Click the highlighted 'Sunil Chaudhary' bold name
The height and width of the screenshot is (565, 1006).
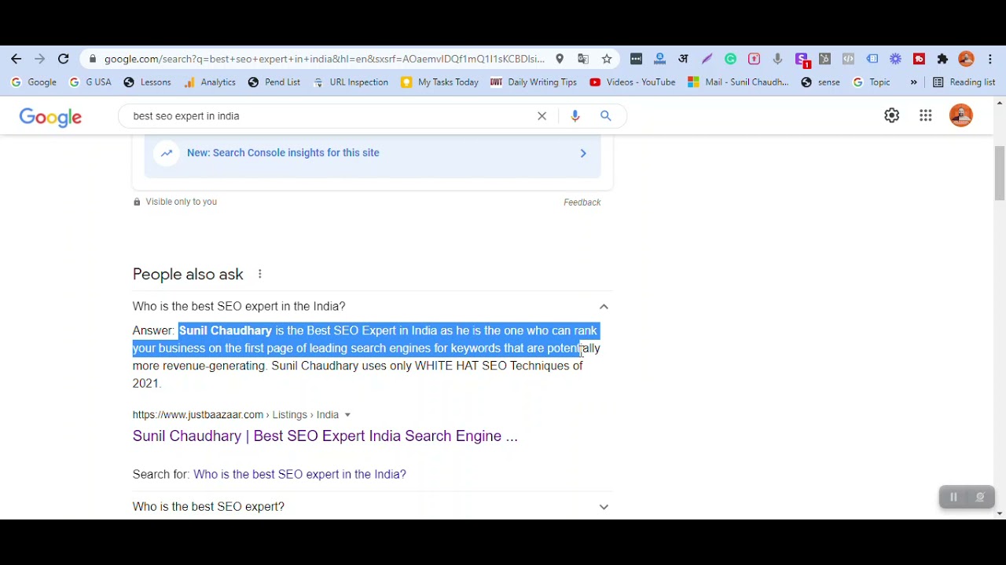tap(226, 331)
